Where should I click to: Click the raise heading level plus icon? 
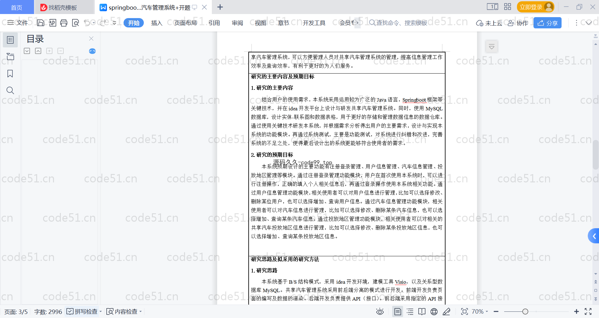(x=49, y=51)
